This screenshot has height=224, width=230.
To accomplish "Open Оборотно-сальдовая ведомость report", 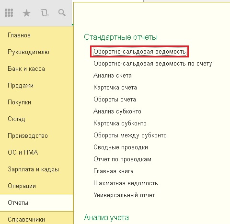I will [139, 52].
